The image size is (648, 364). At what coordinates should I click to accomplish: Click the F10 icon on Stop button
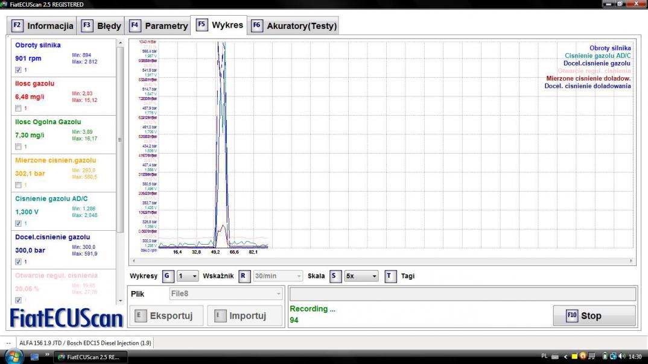[572, 316]
